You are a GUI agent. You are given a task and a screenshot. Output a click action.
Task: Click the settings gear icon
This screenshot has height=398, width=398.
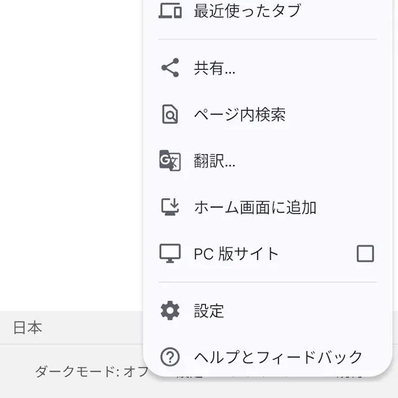click(x=170, y=310)
